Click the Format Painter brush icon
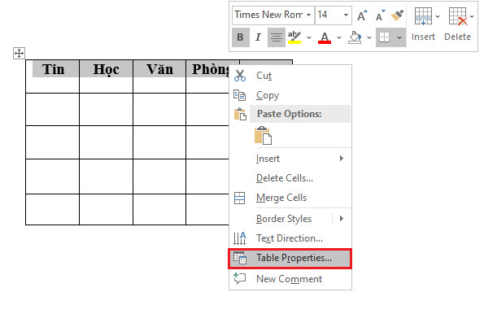This screenshot has width=484, height=314. pos(397,15)
